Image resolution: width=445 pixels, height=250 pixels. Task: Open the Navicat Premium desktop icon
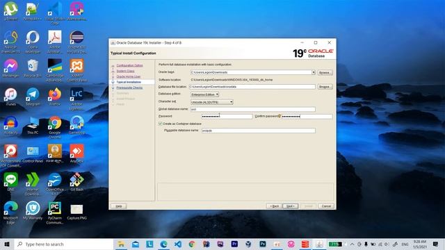click(x=11, y=42)
